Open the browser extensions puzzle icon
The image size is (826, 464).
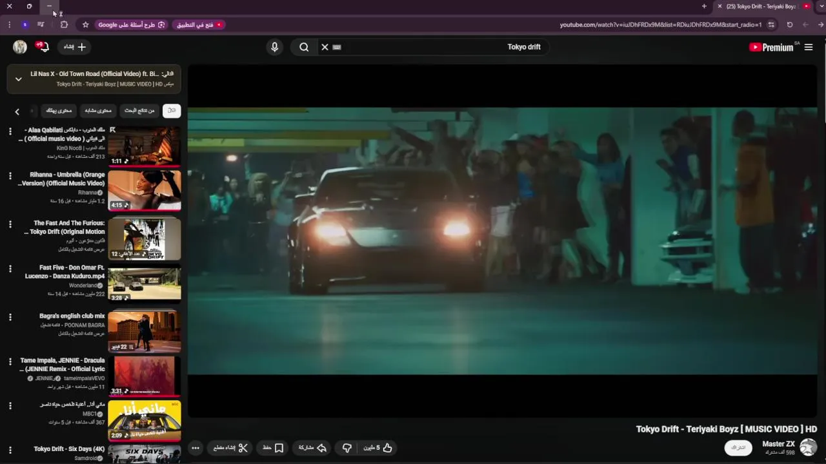pos(64,24)
